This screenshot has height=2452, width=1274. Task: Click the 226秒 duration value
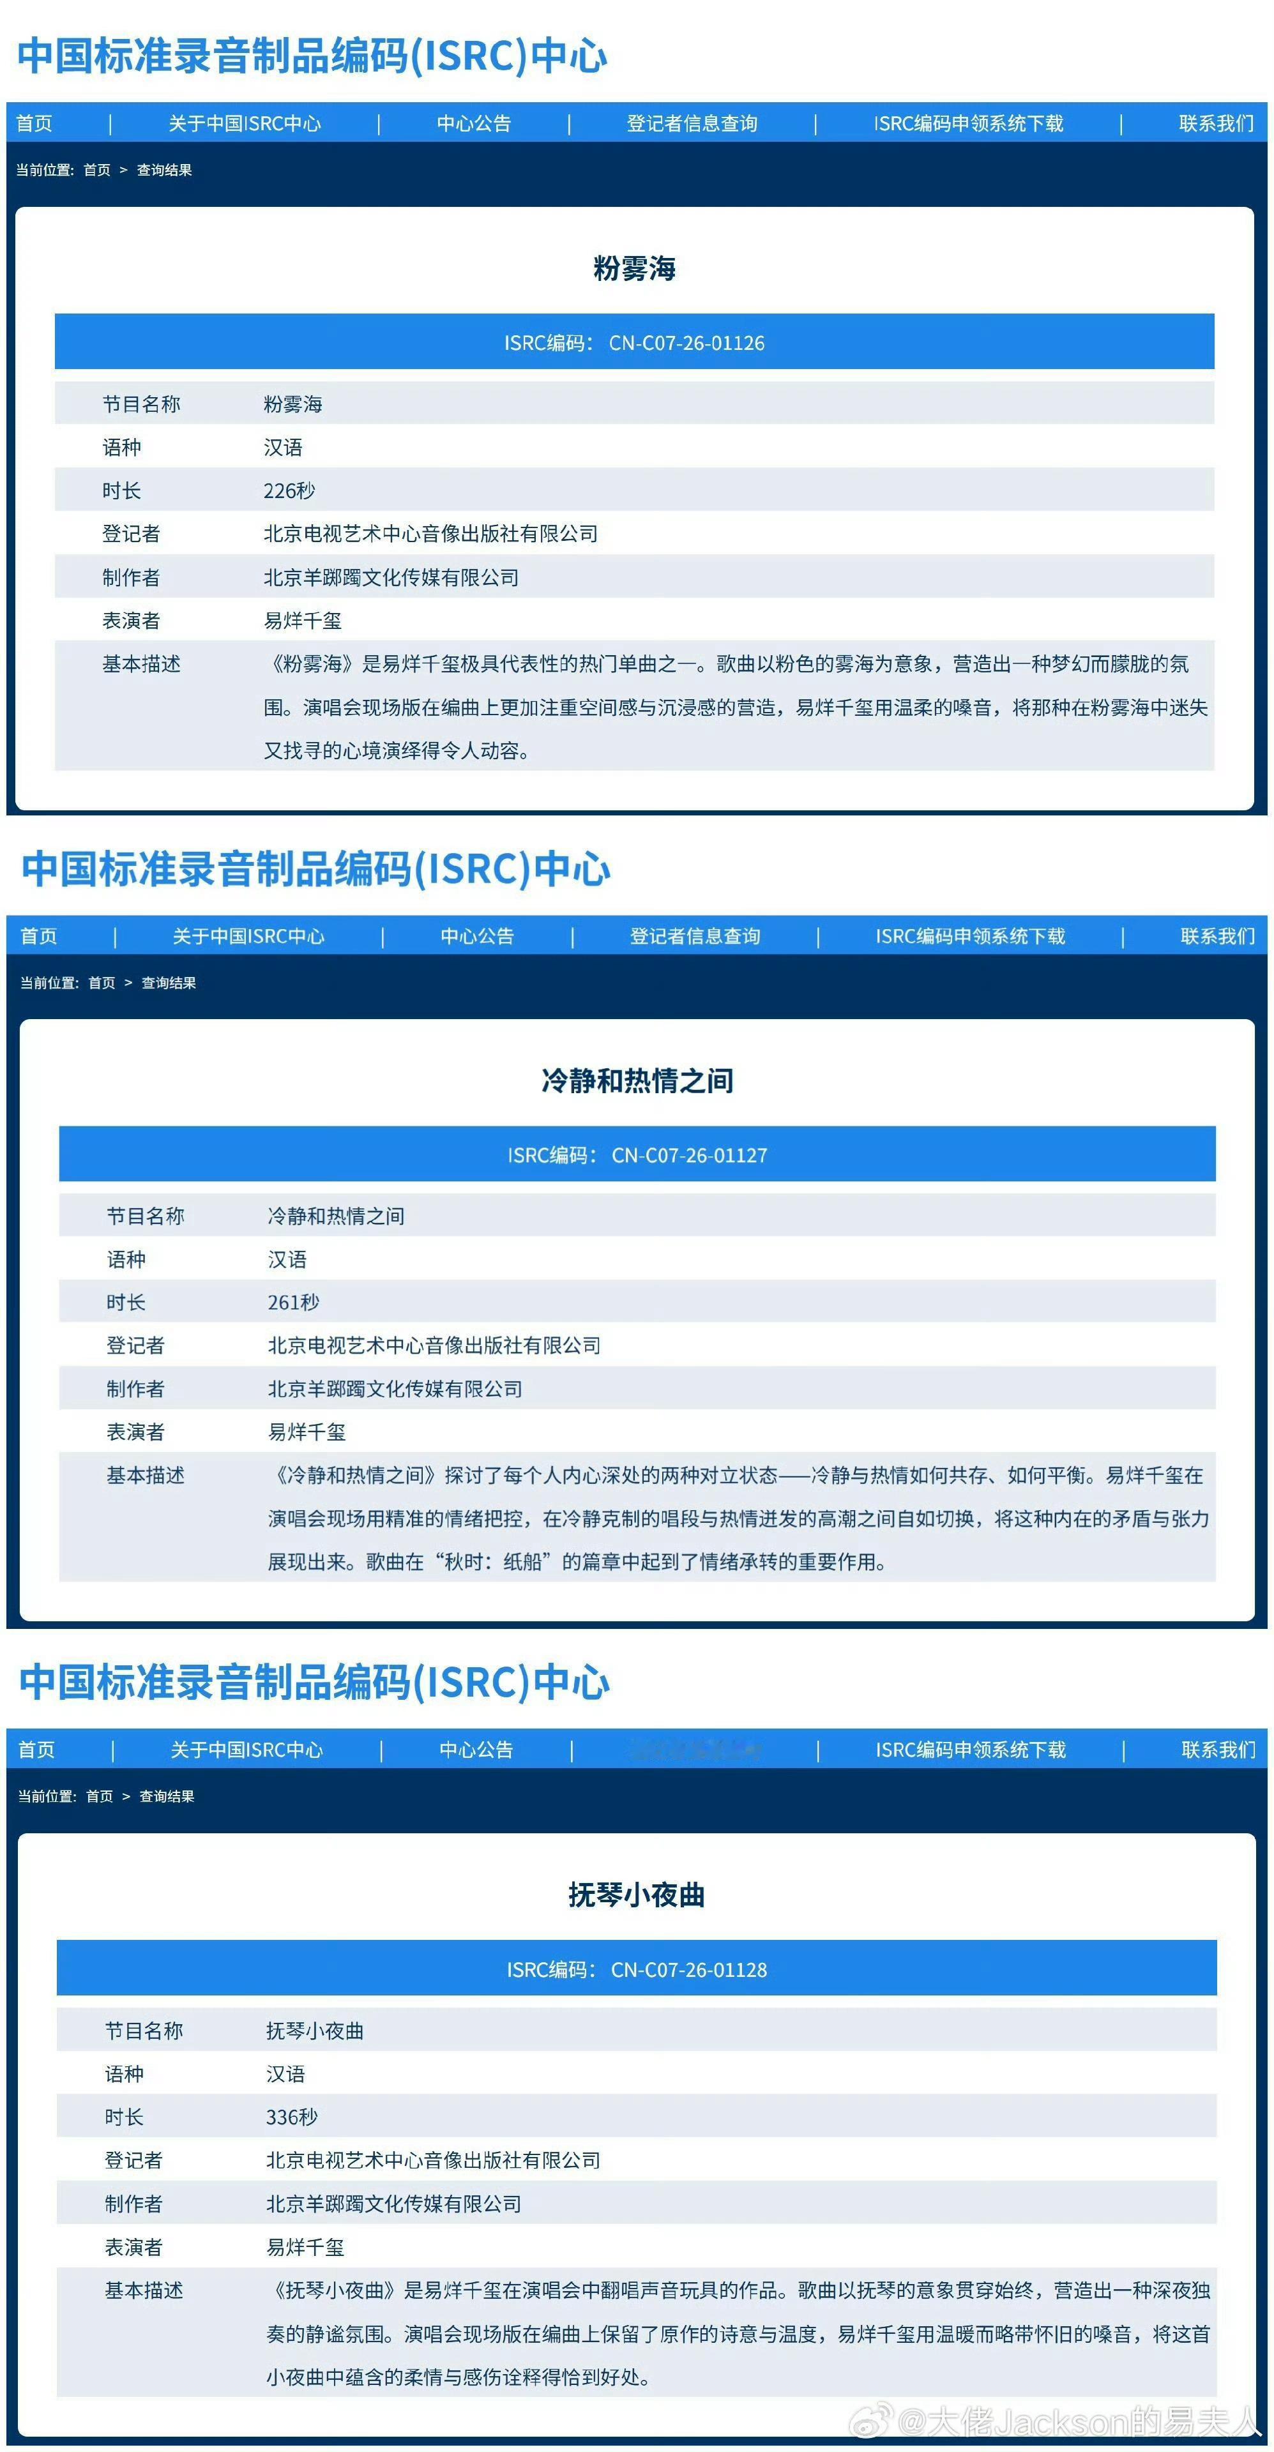(289, 491)
